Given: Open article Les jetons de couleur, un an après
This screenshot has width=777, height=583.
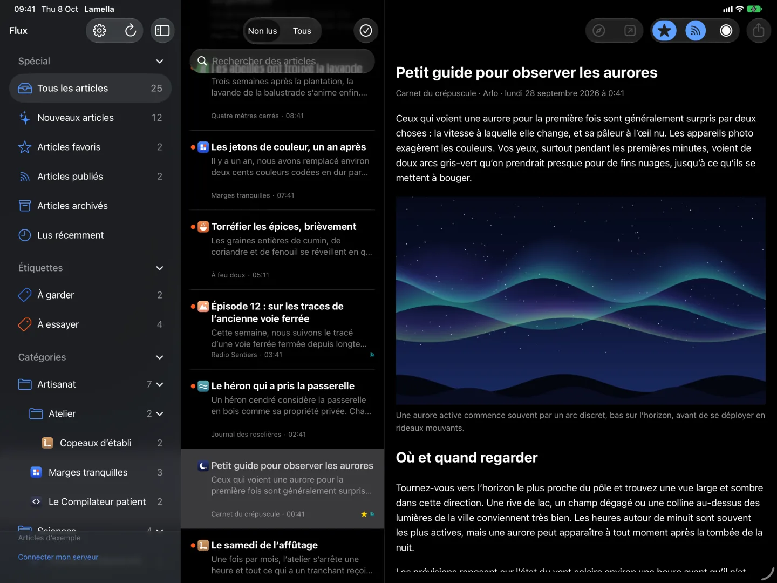Looking at the screenshot, I should pos(282,170).
